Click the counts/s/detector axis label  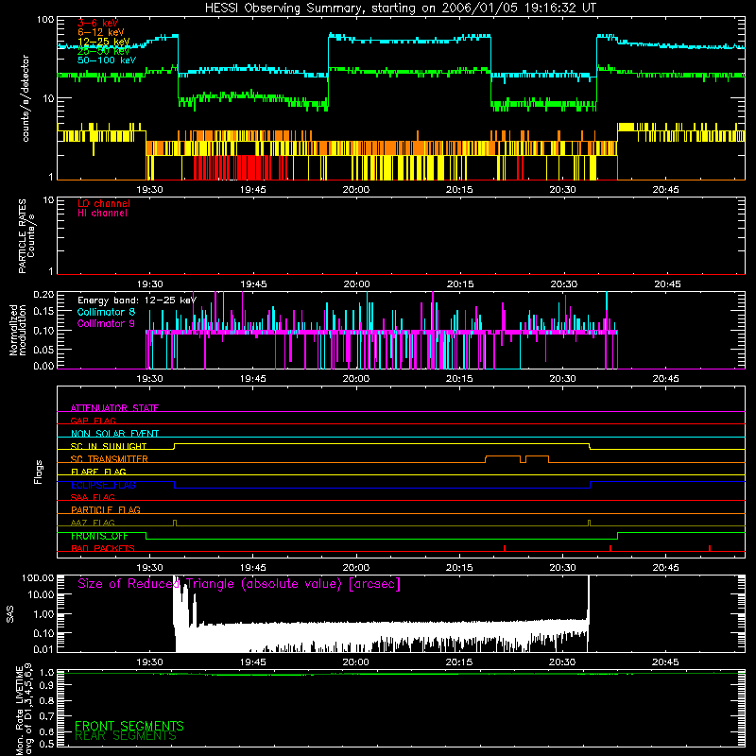coord(26,98)
